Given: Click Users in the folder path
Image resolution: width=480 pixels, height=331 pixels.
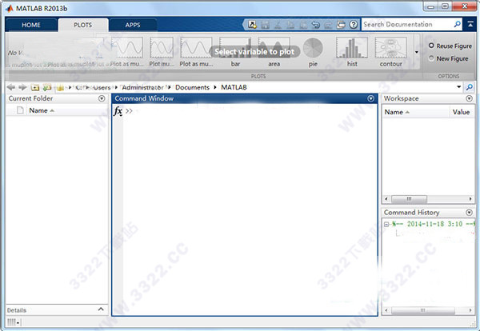Looking at the screenshot, I should point(102,87).
